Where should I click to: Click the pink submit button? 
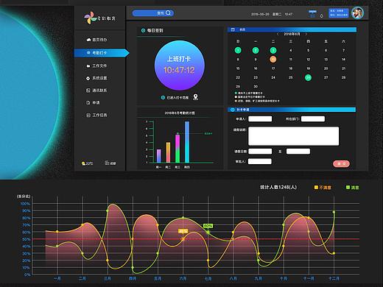tap(341, 163)
